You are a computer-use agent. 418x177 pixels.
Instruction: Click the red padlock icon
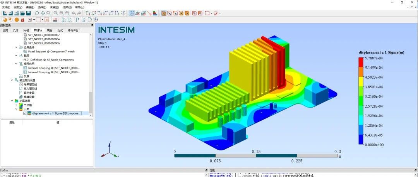click(22, 20)
